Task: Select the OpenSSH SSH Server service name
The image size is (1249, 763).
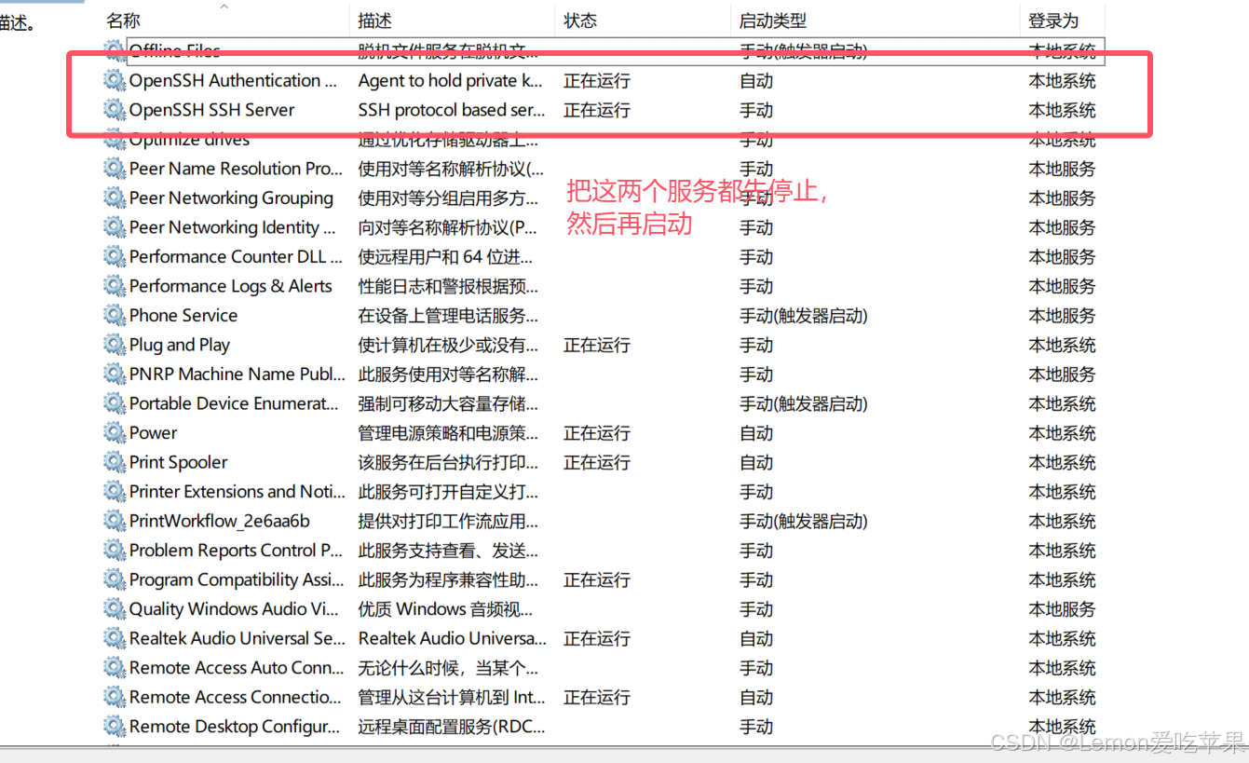Action: (211, 110)
